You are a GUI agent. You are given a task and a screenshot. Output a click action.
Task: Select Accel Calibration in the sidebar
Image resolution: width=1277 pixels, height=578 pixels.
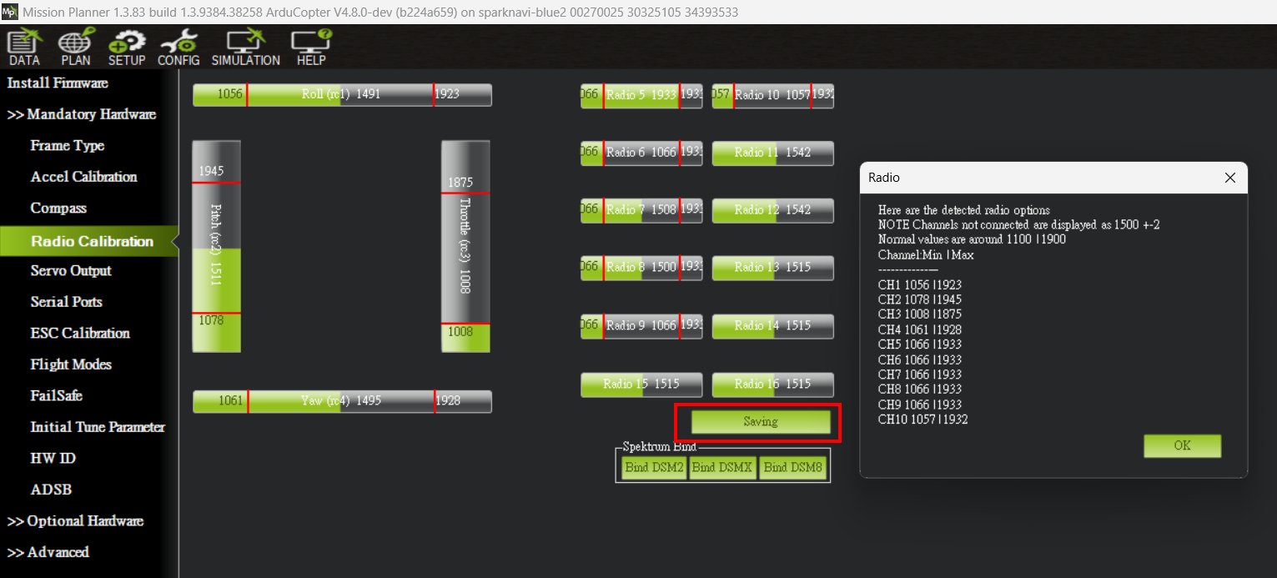click(x=83, y=177)
